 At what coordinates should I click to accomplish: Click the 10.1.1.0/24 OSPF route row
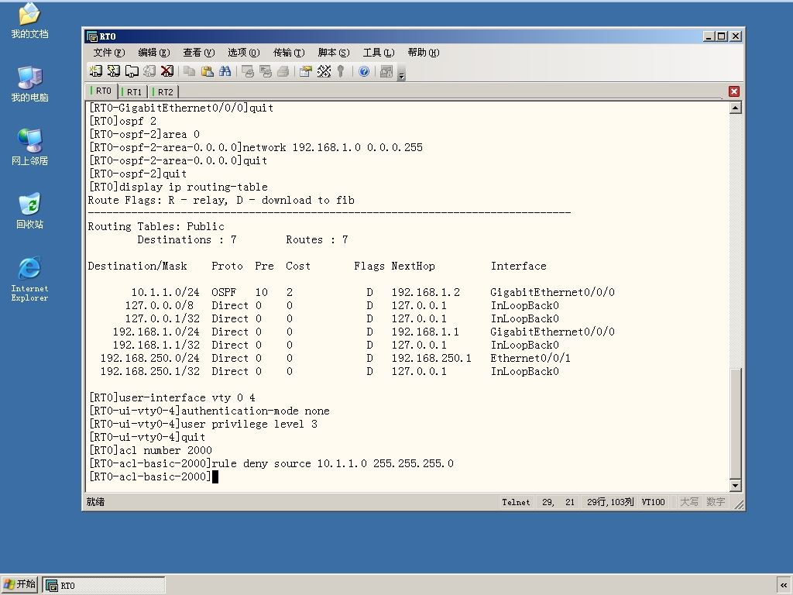tap(372, 292)
